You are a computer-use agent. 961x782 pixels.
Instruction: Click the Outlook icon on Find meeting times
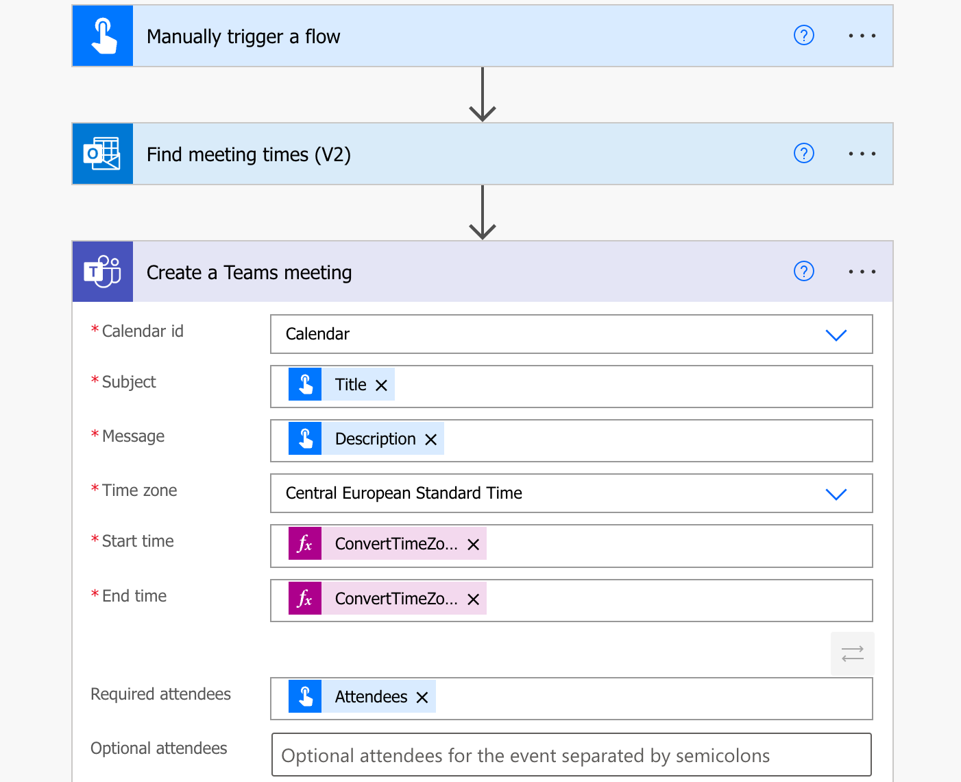pos(103,154)
